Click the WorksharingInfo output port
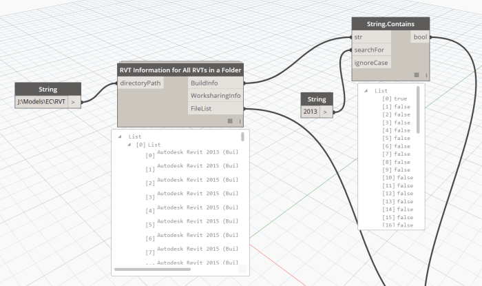This screenshot has height=286, width=482. (216, 96)
